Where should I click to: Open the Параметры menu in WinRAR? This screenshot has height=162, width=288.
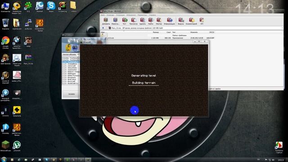pos(142,15)
